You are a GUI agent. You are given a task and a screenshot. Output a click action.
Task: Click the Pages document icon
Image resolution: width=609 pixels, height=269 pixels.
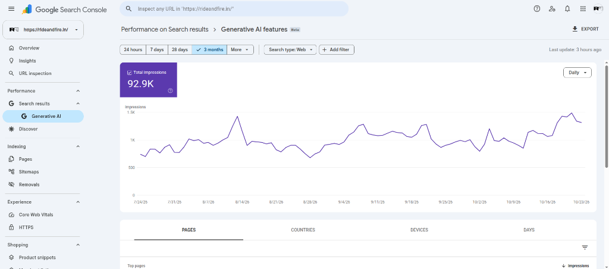[x=11, y=159]
